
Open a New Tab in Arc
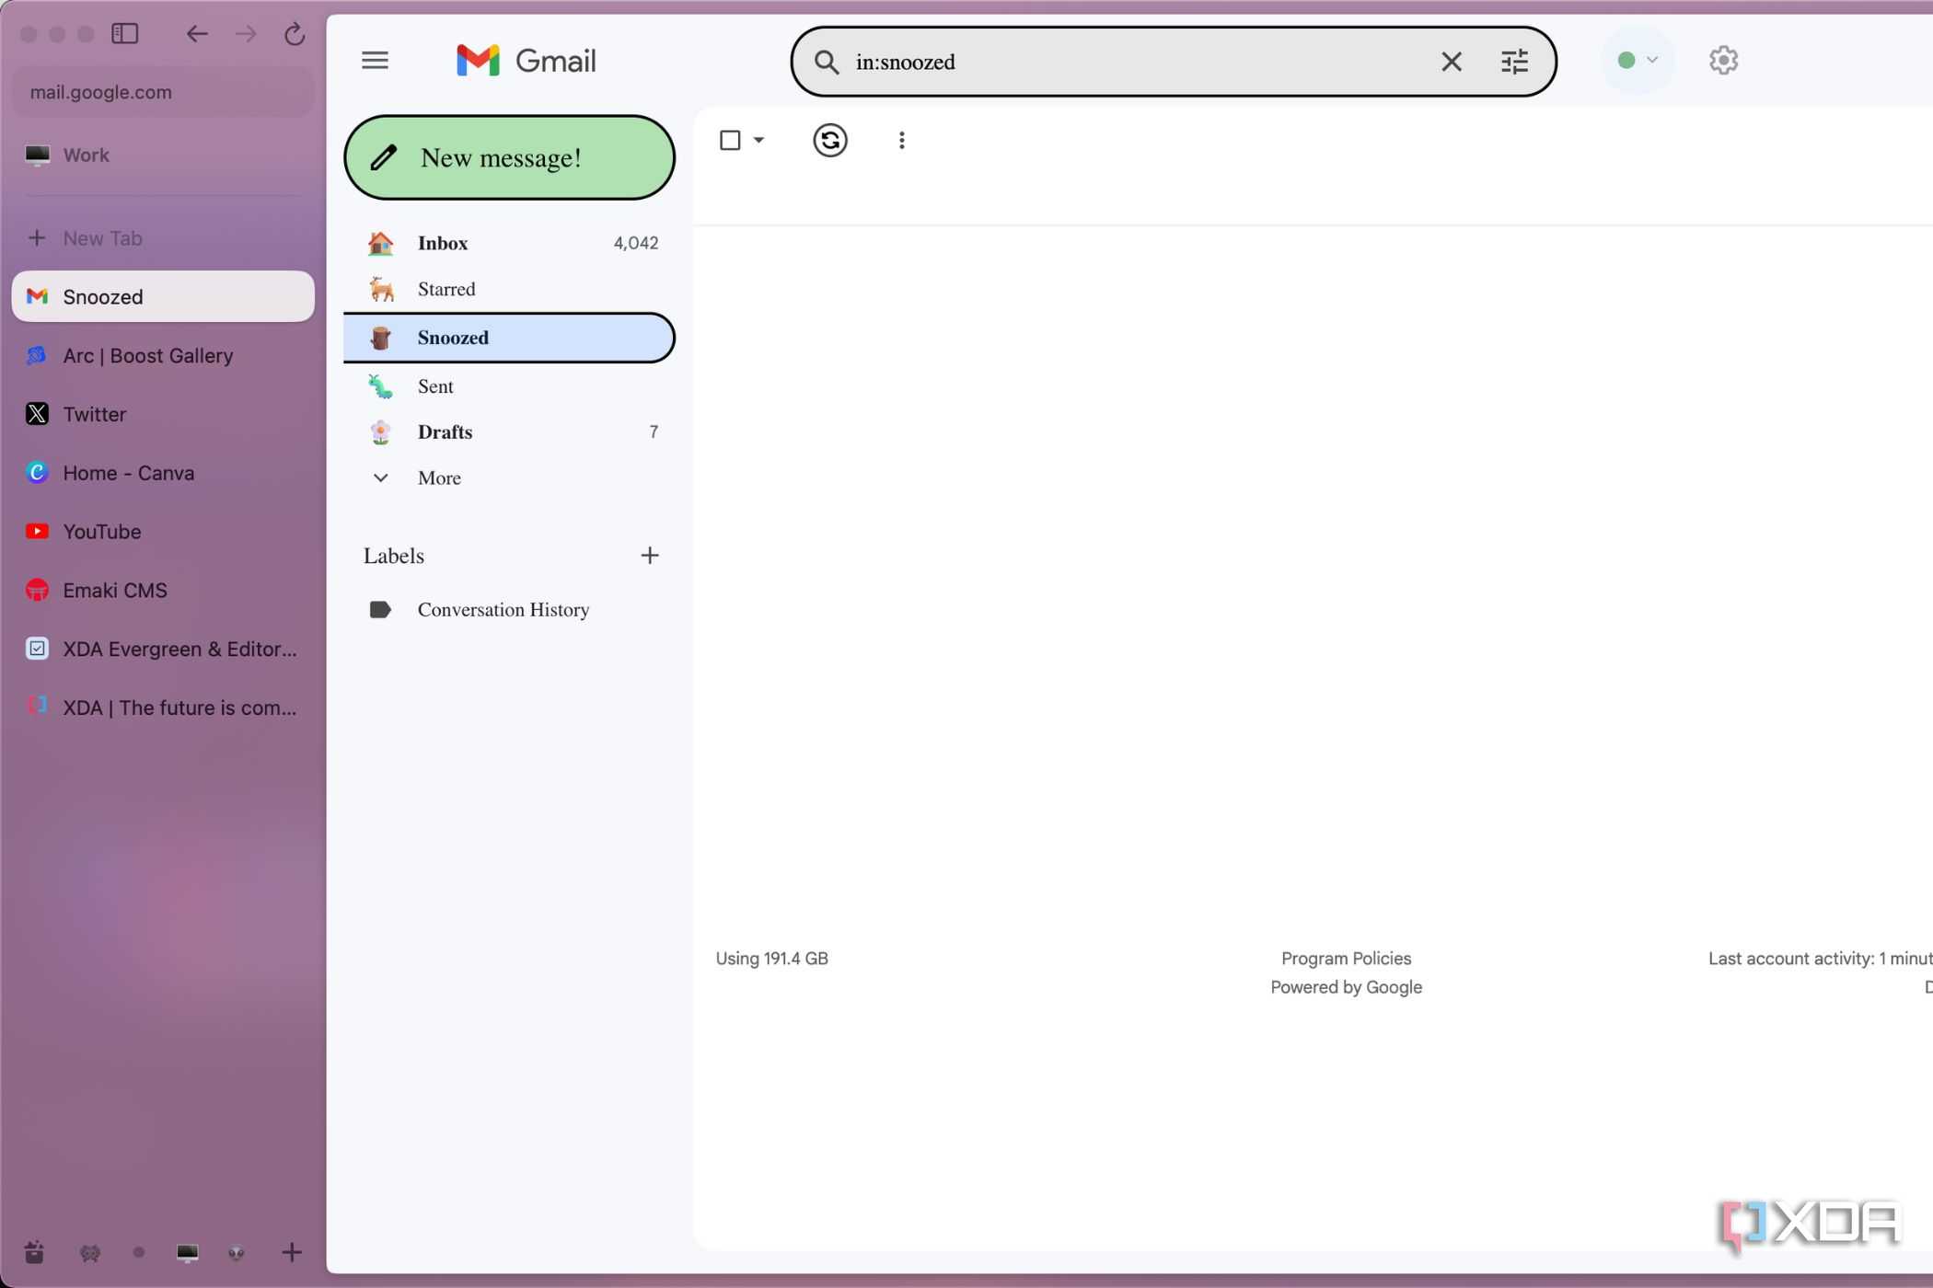click(x=163, y=238)
